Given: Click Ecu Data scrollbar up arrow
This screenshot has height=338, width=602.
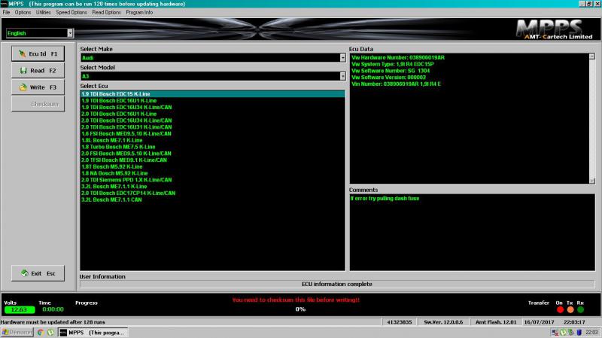Looking at the screenshot, I should [592, 56].
